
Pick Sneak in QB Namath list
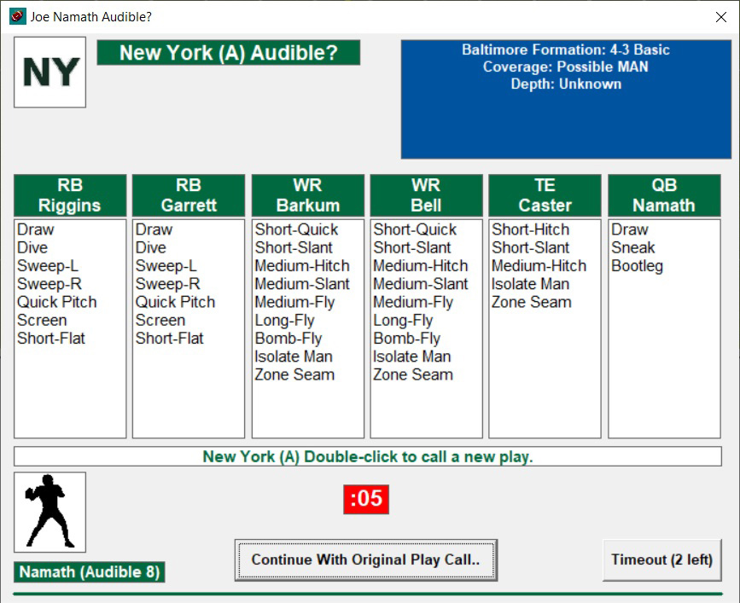[632, 247]
